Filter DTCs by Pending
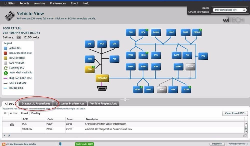250x146 pixels. coord(36,113)
